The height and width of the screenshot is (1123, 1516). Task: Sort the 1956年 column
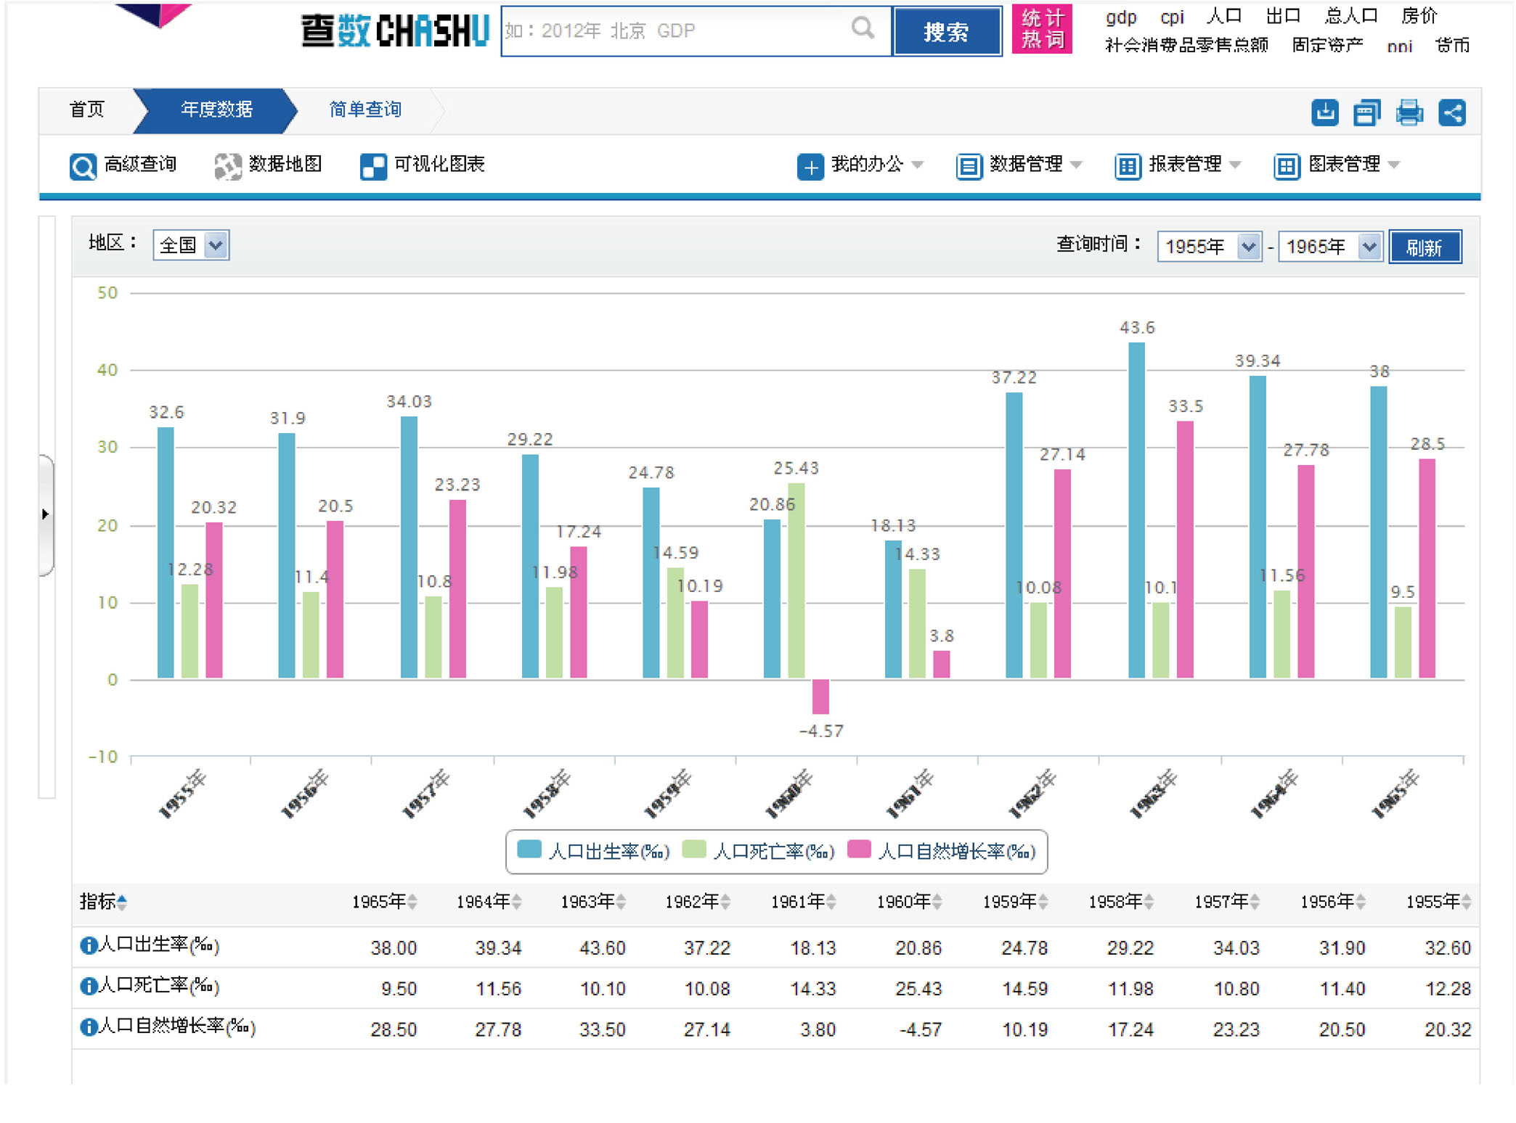(1361, 902)
